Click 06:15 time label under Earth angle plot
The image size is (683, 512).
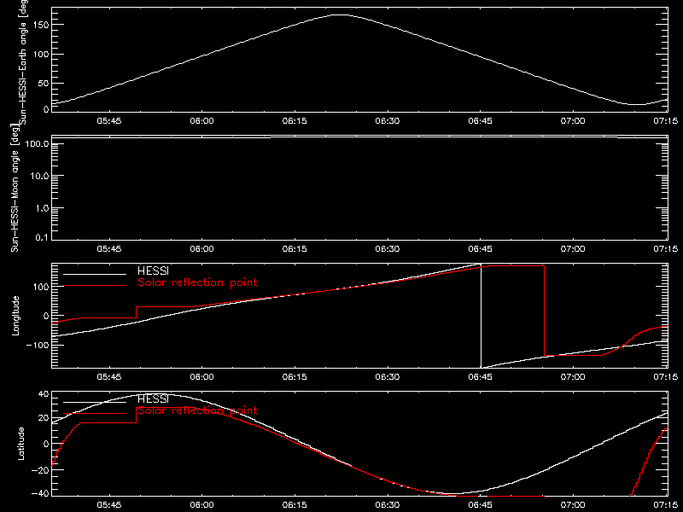click(x=295, y=120)
